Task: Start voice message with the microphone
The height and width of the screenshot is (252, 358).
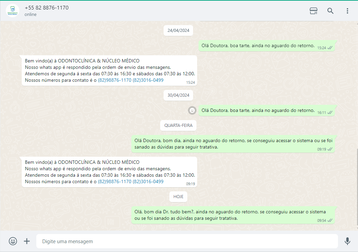Action: pyautogui.click(x=347, y=241)
